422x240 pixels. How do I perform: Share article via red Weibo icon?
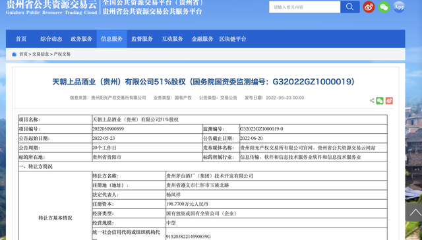pos(389,101)
